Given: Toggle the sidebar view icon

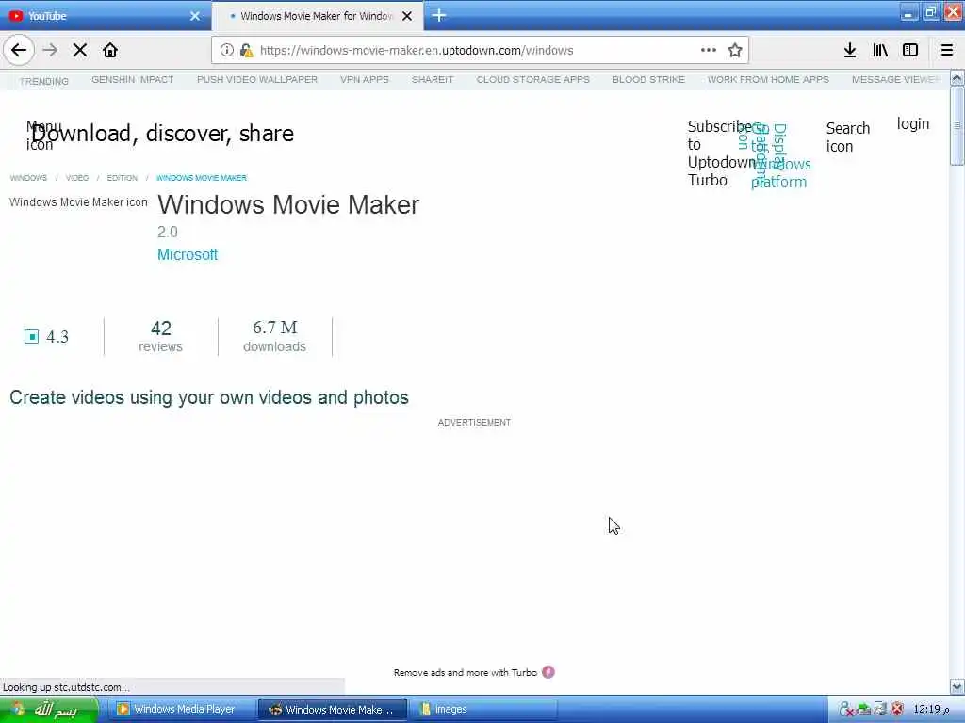Looking at the screenshot, I should (x=910, y=51).
